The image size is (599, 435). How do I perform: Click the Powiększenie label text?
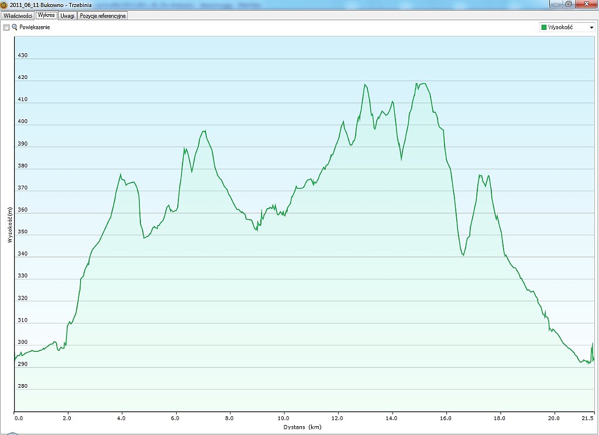35,27
